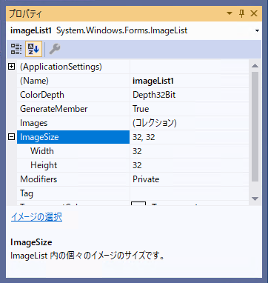
Task: Close the properties panel
Action: 254,13
